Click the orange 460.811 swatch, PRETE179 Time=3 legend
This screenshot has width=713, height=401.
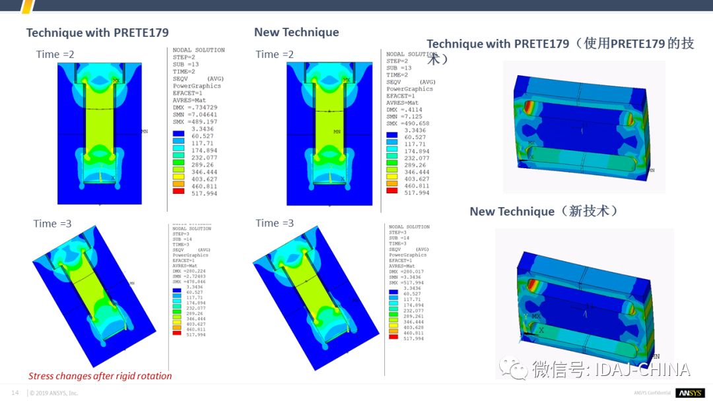pos(177,328)
